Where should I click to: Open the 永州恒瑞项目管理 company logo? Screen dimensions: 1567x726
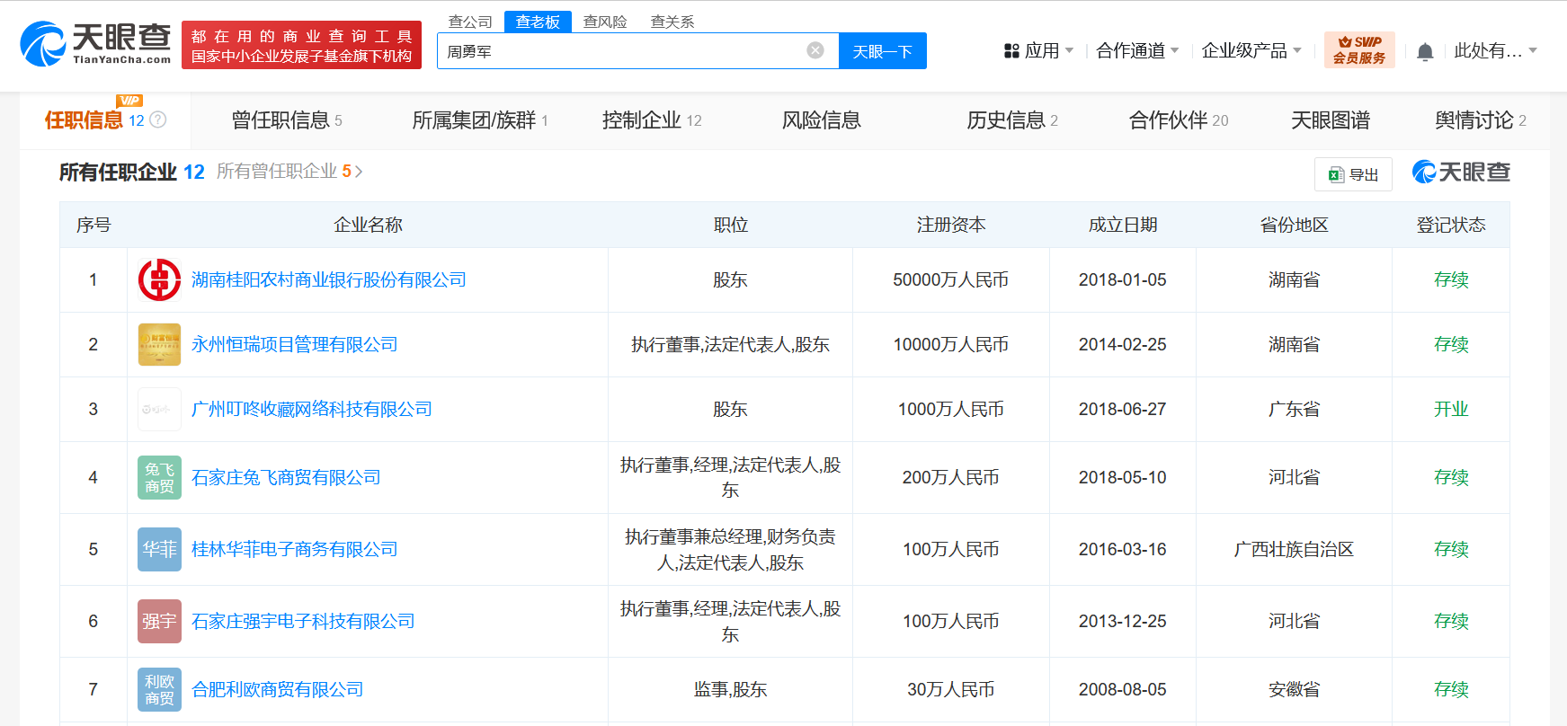tap(159, 344)
